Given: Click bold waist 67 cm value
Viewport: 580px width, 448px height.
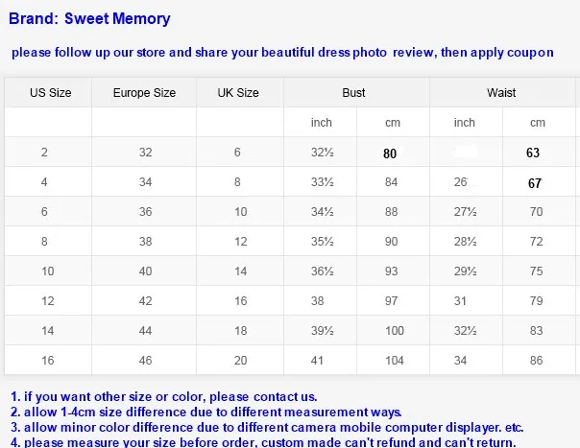Looking at the screenshot, I should 535,183.
